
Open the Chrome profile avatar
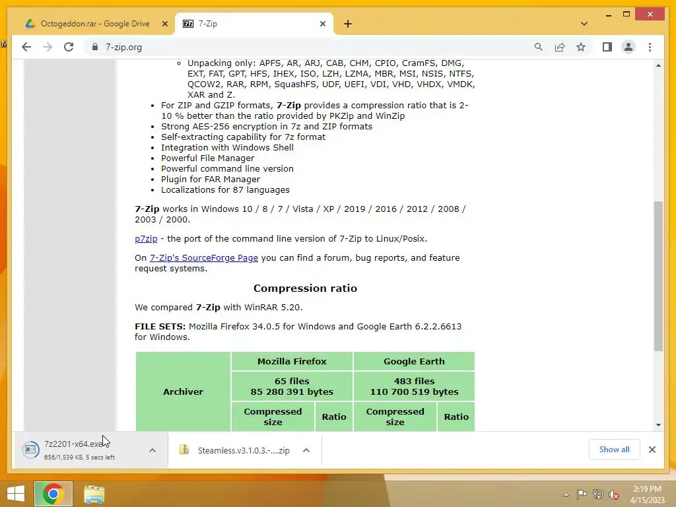tap(628, 47)
